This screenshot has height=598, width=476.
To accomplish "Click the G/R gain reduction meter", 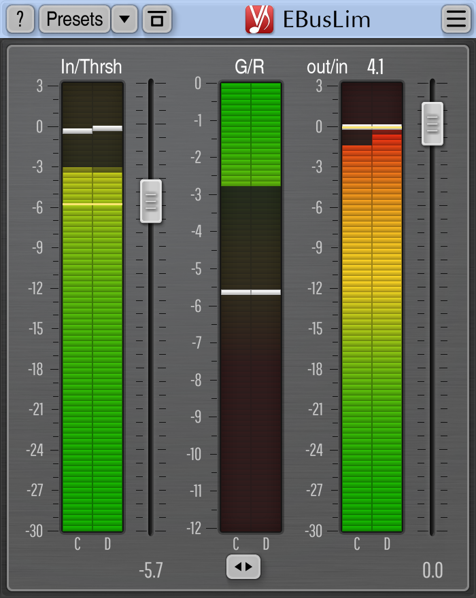I will pyautogui.click(x=251, y=306).
